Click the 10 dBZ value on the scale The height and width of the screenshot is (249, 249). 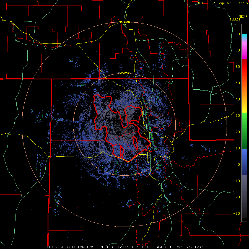(x=238, y=148)
